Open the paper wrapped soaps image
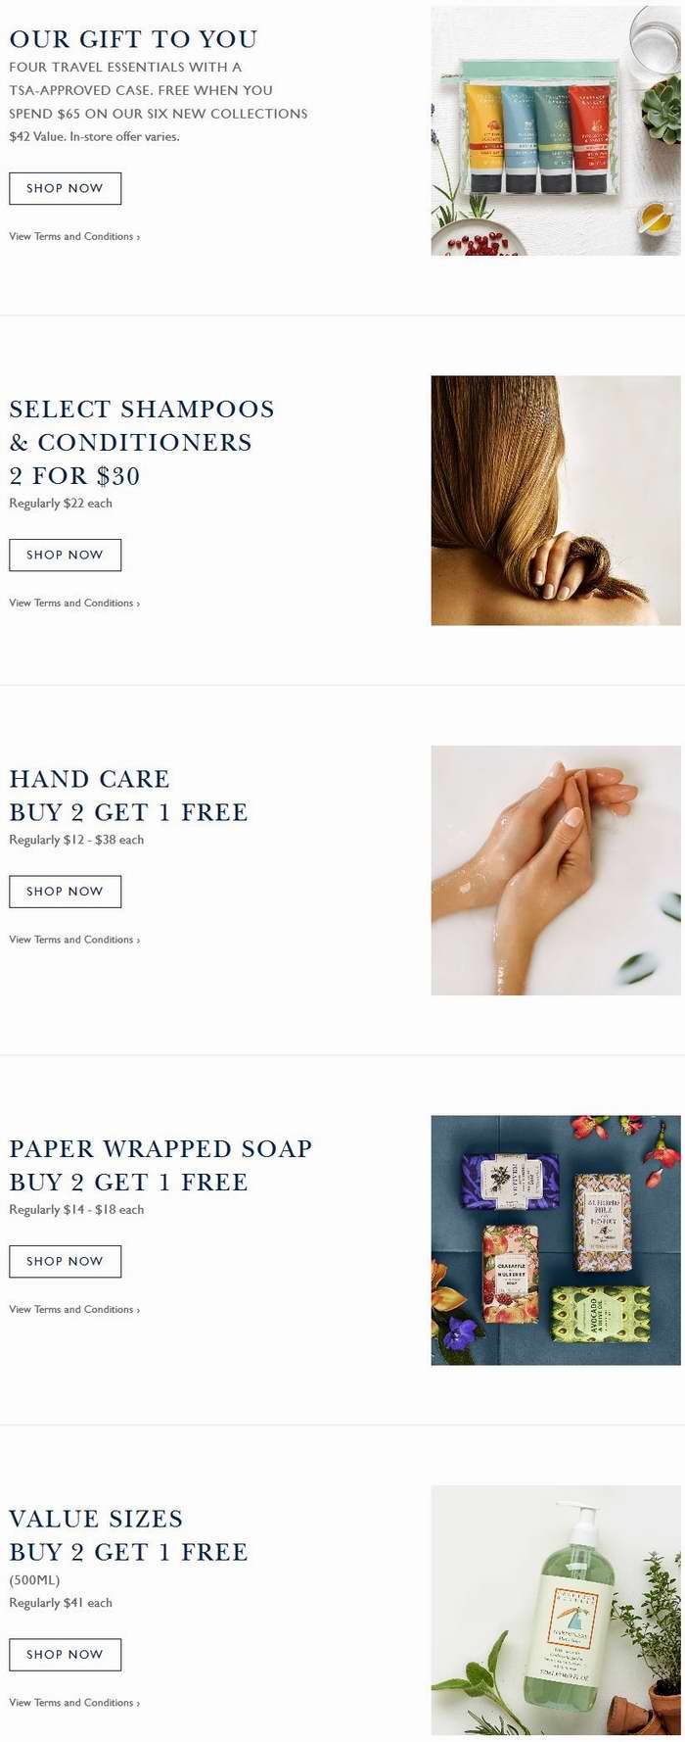Screen dimensions: 685x1742 pos(556,1240)
